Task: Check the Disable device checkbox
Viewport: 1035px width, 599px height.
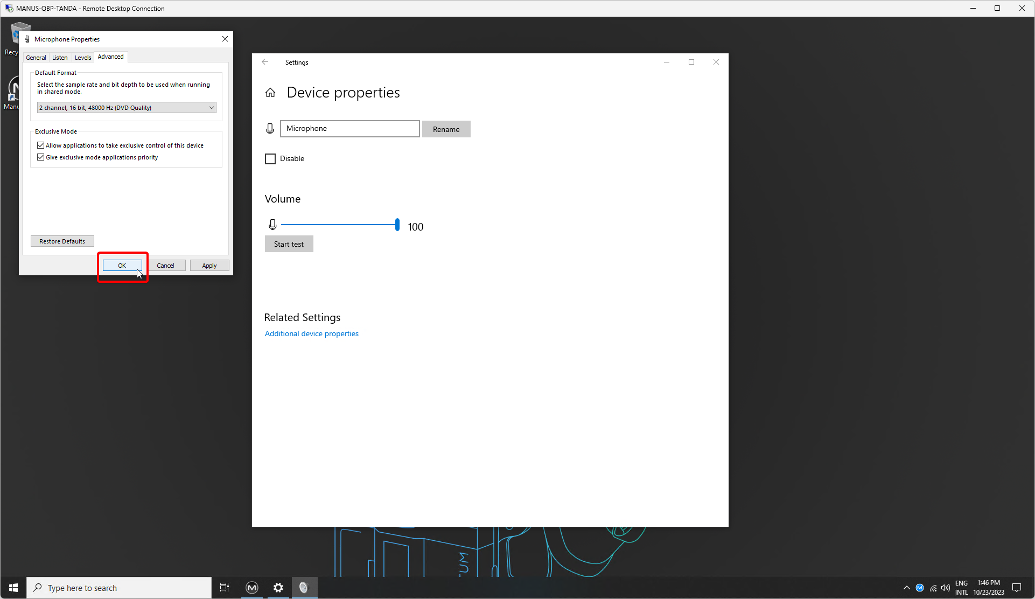Action: coord(270,159)
